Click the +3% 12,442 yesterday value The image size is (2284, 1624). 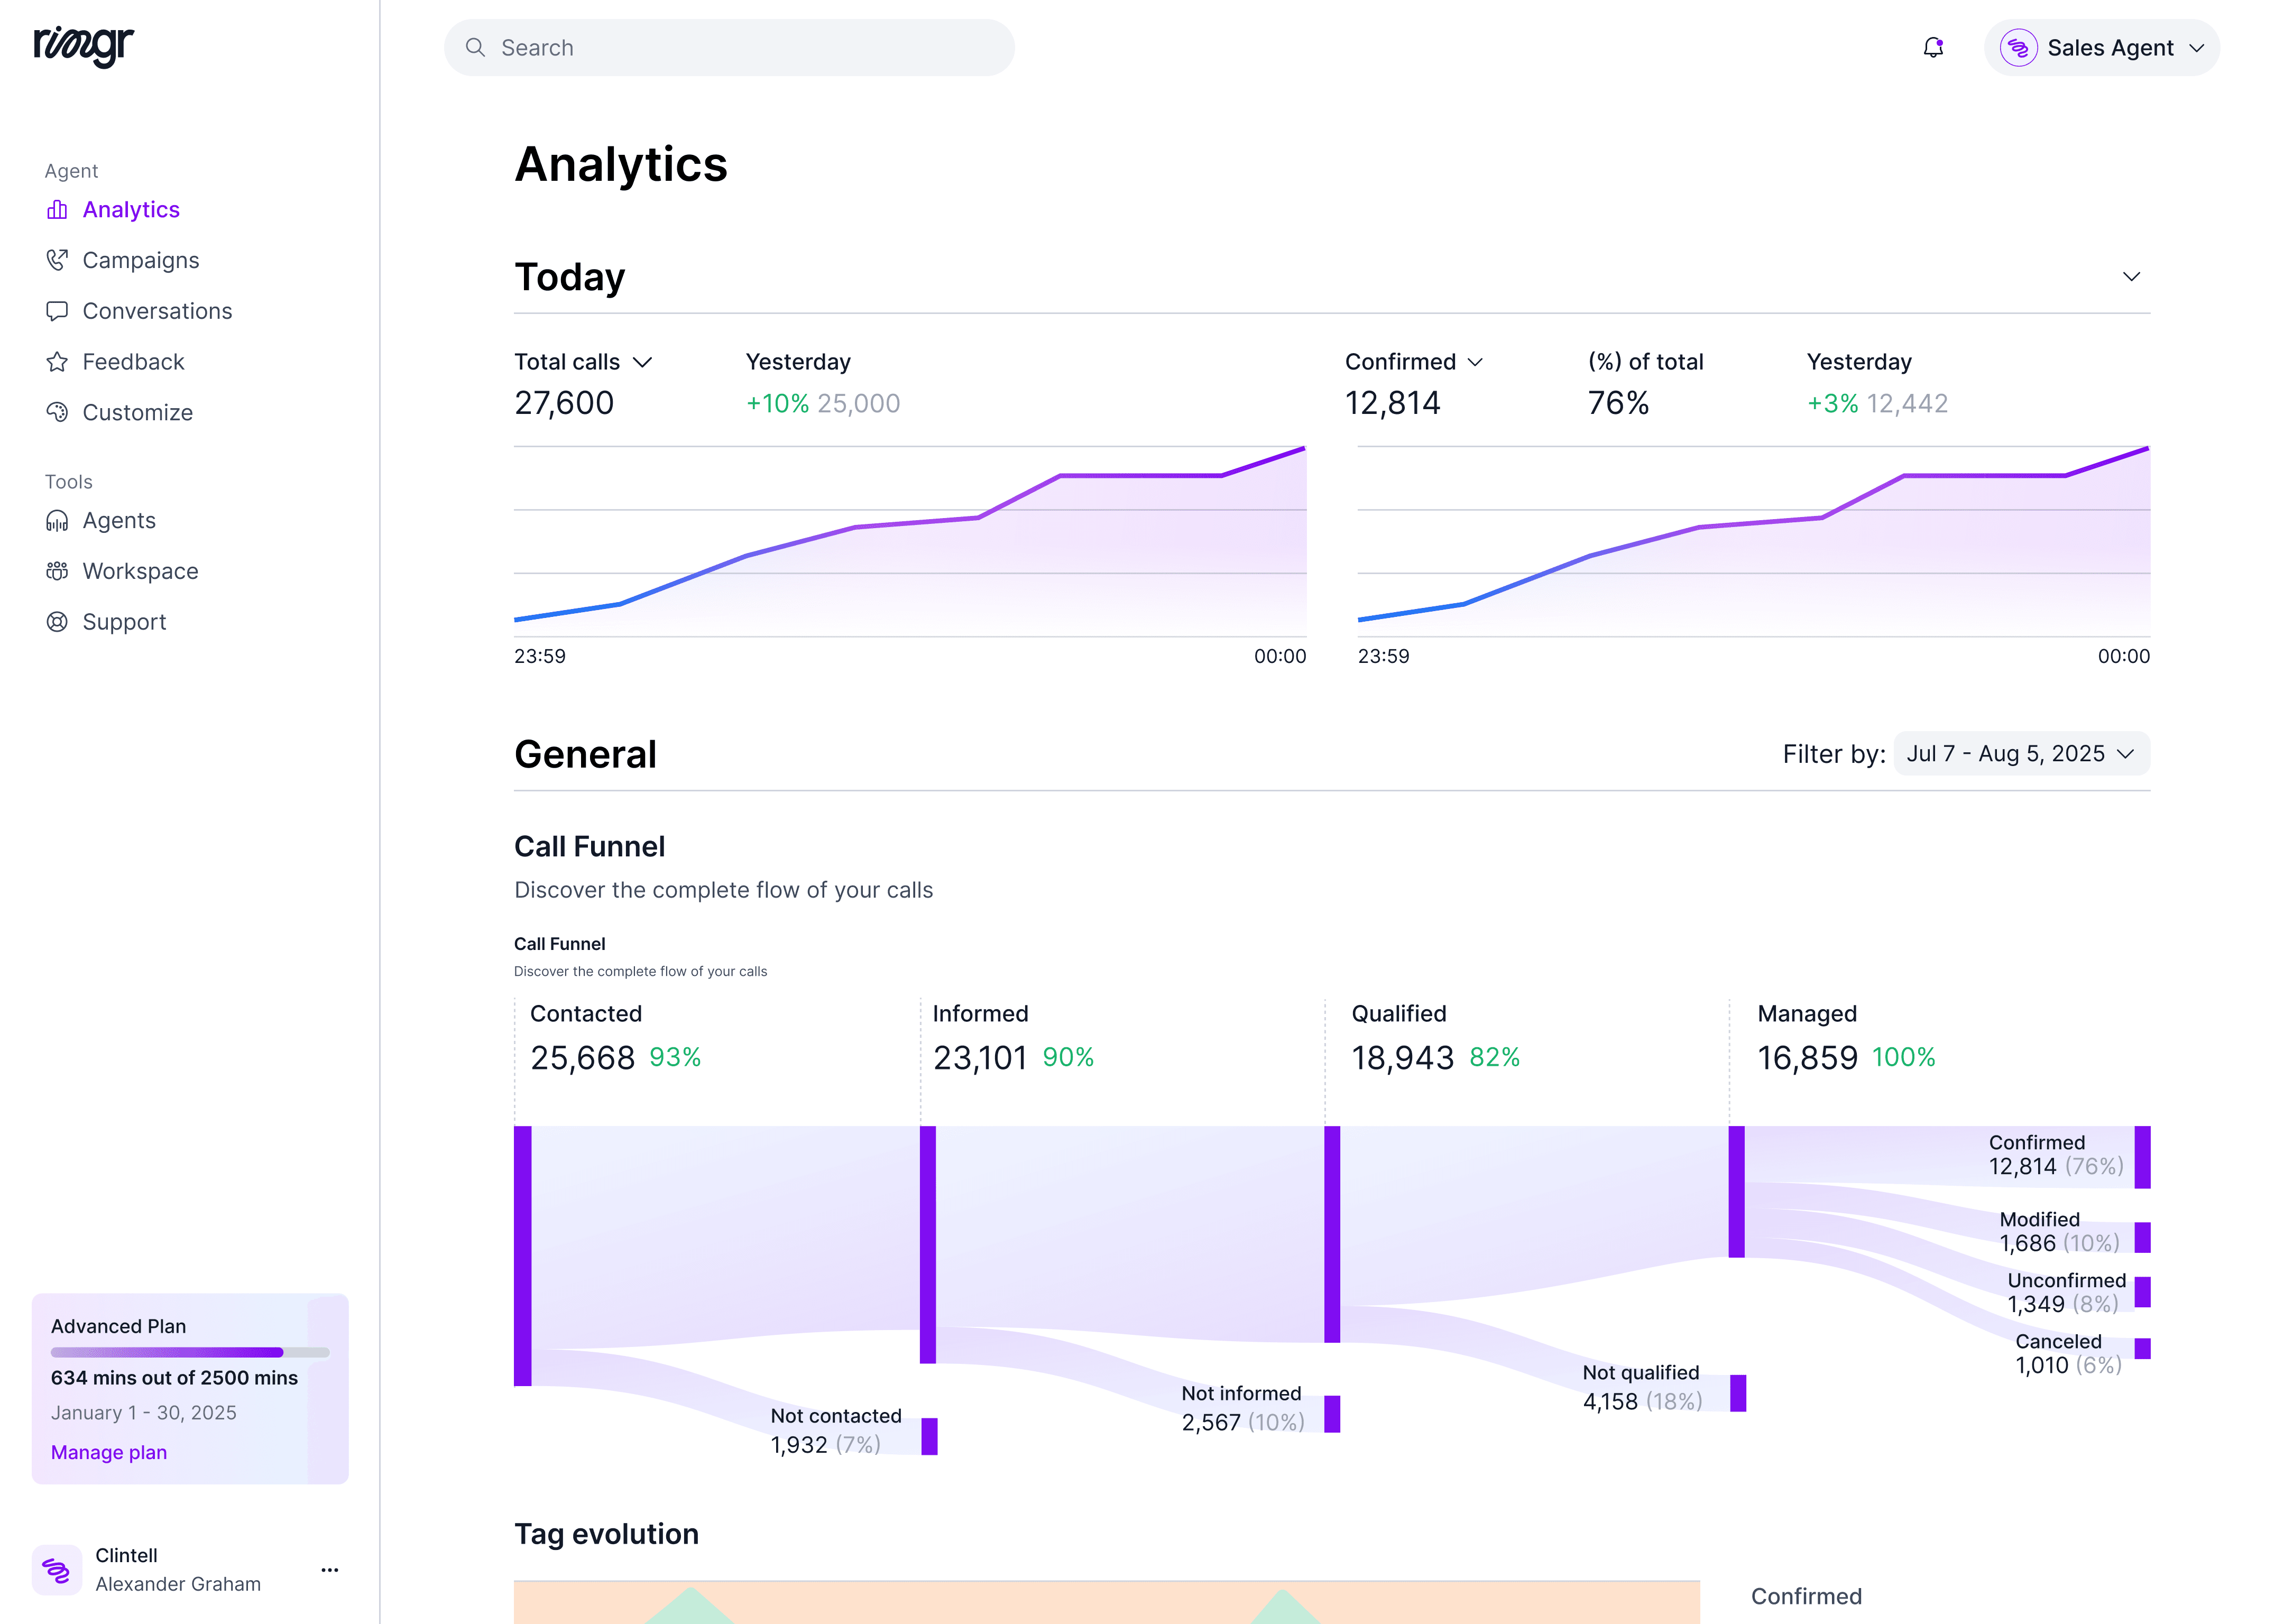(1877, 404)
